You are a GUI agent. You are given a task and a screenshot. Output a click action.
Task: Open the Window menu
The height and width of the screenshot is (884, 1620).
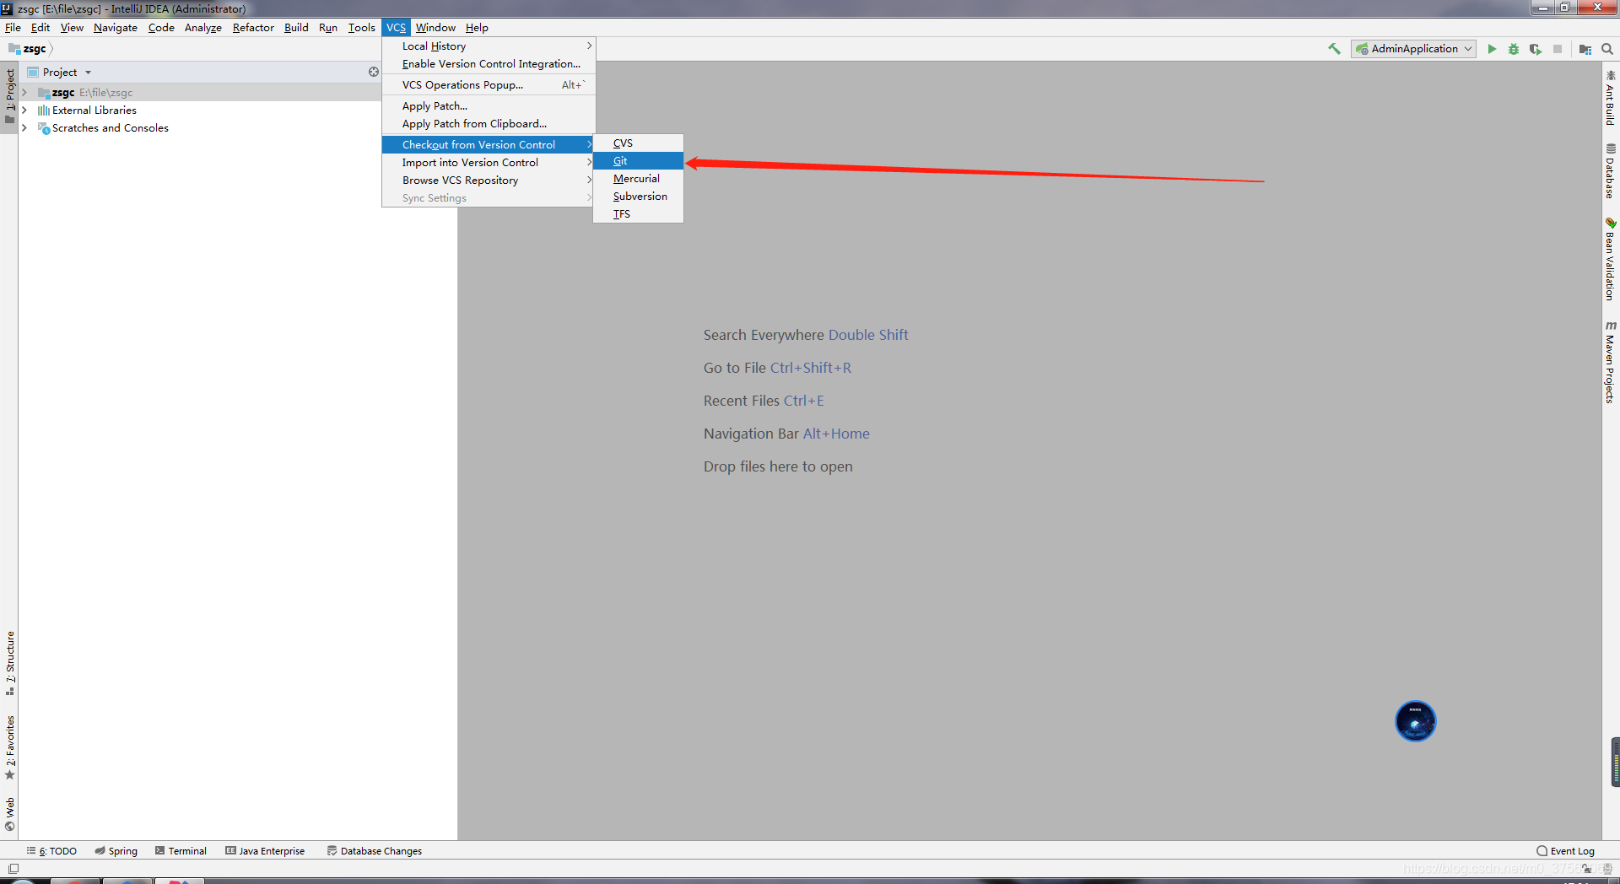tap(435, 28)
